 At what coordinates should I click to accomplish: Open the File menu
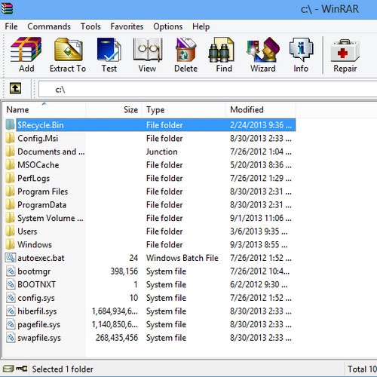tap(11, 26)
